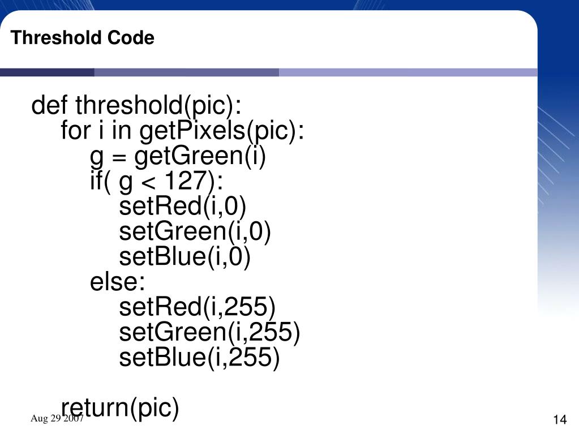579x434 pixels.
Task: Click the "setGreen(i,0)" statement
Action: tap(195, 232)
